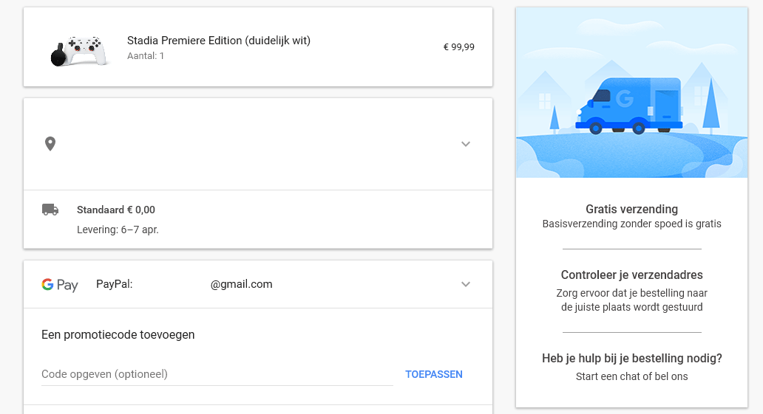
Task: Expand the shipping address chevron
Action: pyautogui.click(x=466, y=144)
